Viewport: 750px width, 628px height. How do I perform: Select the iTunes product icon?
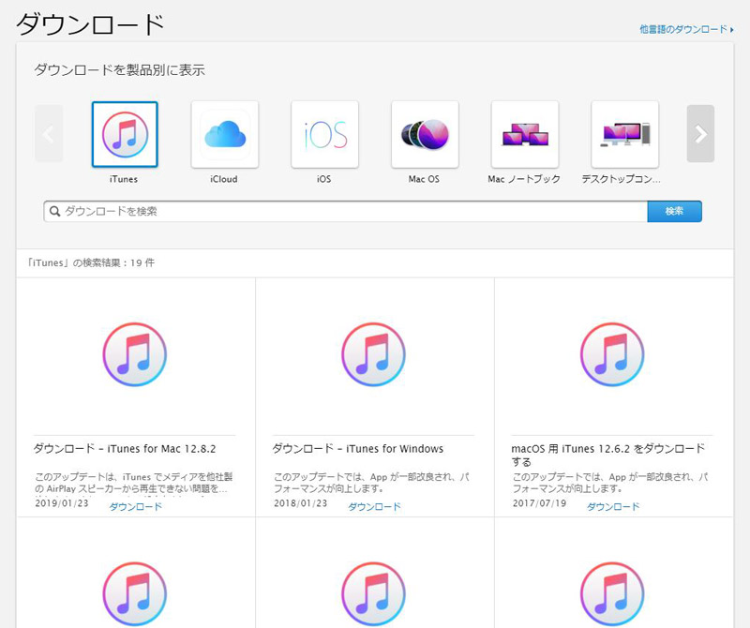click(x=125, y=134)
